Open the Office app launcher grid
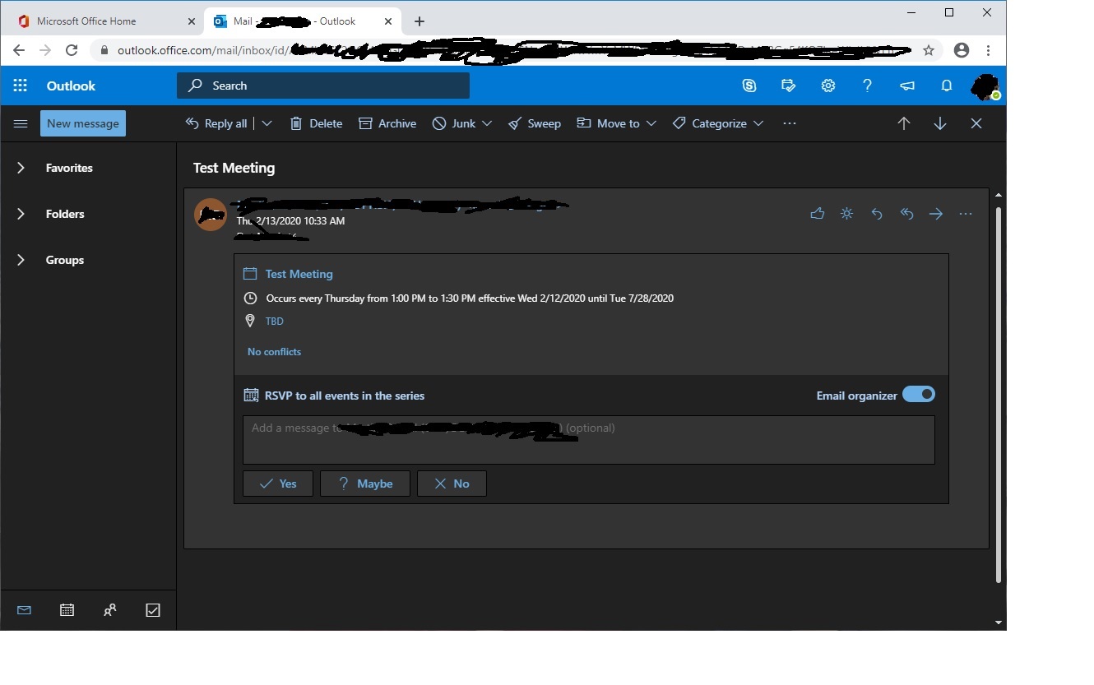 pyautogui.click(x=21, y=86)
